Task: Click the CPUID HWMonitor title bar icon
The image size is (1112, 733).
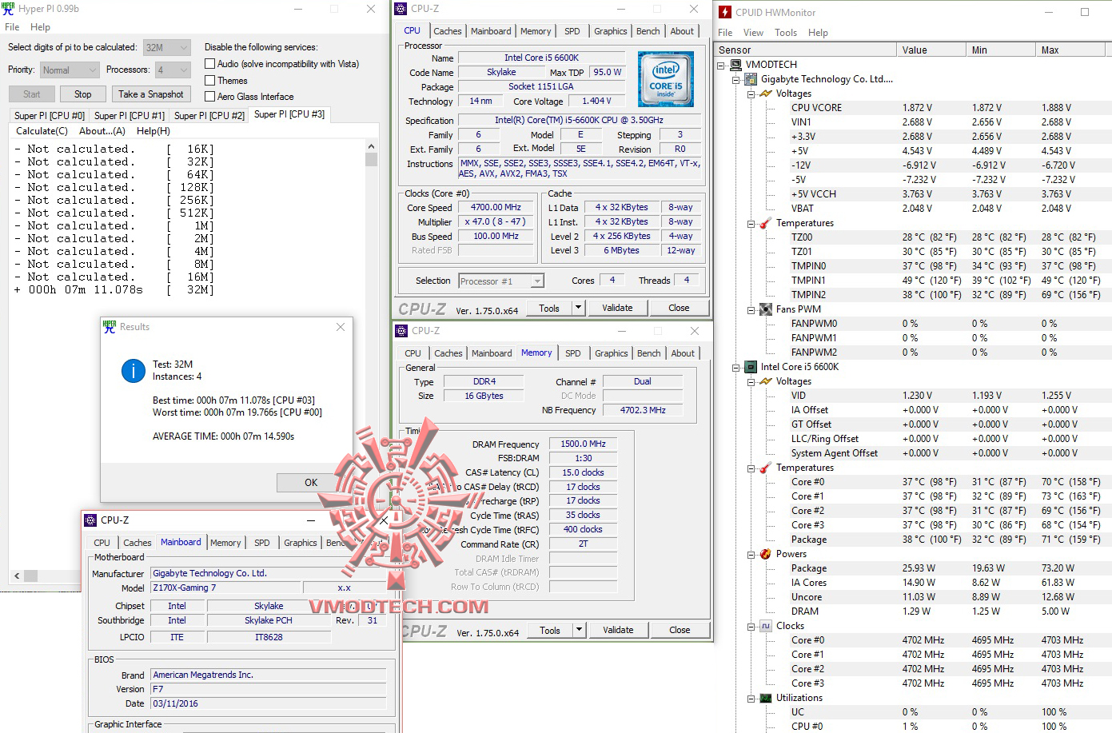Action: (725, 12)
